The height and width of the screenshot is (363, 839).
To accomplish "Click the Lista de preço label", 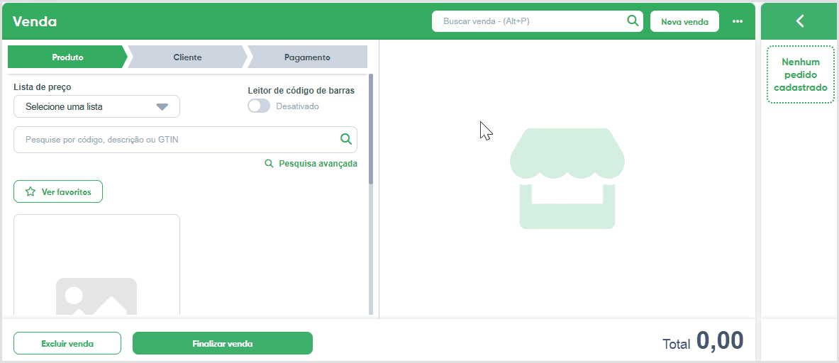I will (x=43, y=86).
